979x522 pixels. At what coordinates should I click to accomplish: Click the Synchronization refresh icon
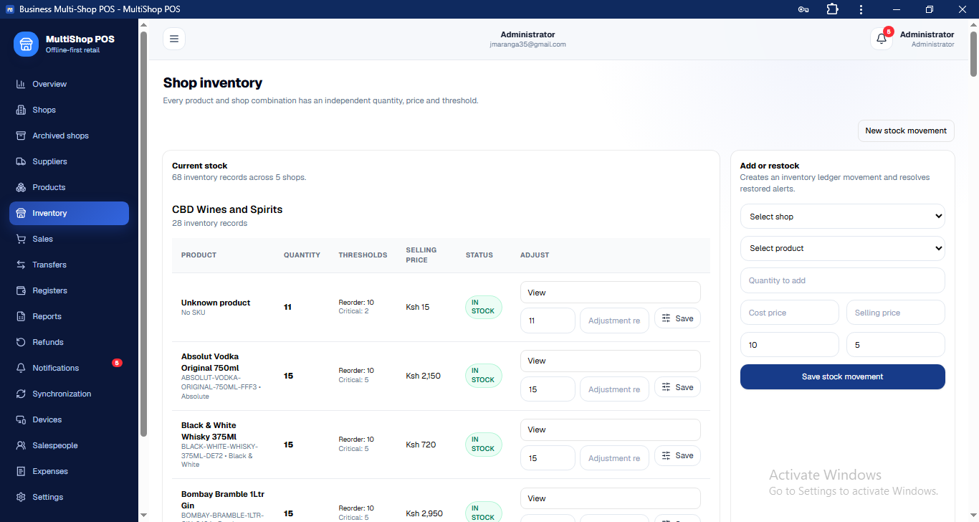(21, 394)
